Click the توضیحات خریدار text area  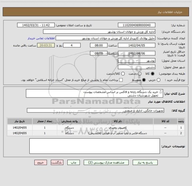pos(95,146)
